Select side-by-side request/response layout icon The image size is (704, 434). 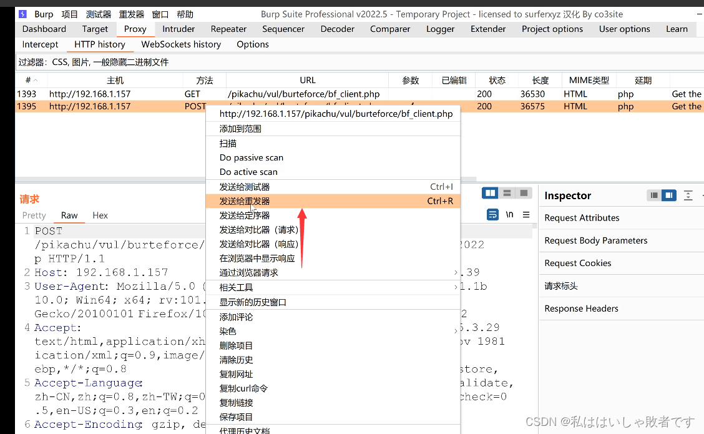[x=490, y=193]
